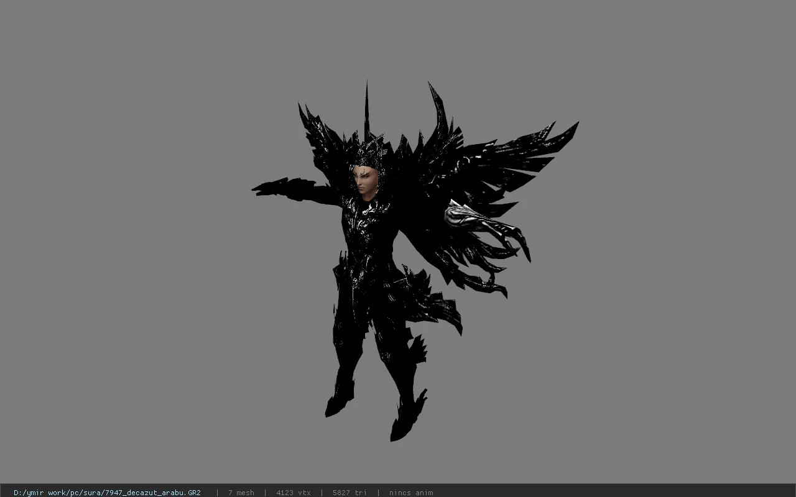Click the 'nincs anim' status entry

click(x=411, y=493)
